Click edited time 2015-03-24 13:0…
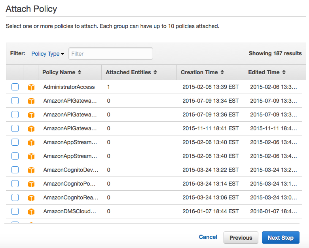 coord(273,197)
